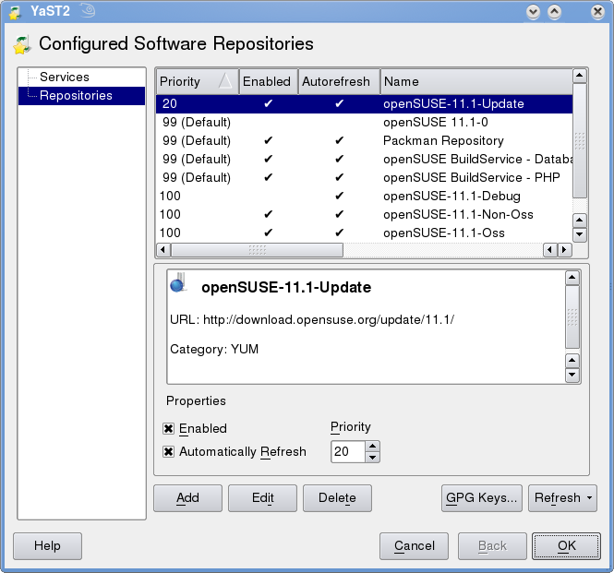Viewport: 614px width, 573px height.
Task: Click the Cancel button
Action: pos(414,545)
